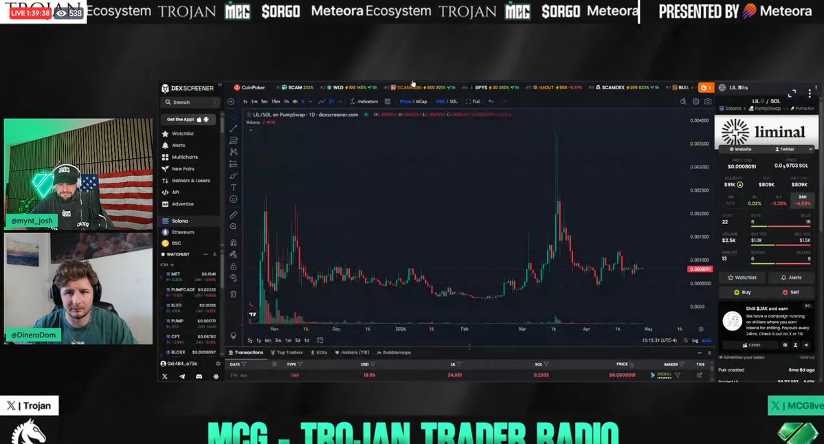Viewport: 824px width, 444px height.
Task: Expand the token links chevron beside Twitter
Action: 810,149
